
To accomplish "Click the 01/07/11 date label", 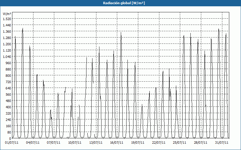I will pos(12,143).
